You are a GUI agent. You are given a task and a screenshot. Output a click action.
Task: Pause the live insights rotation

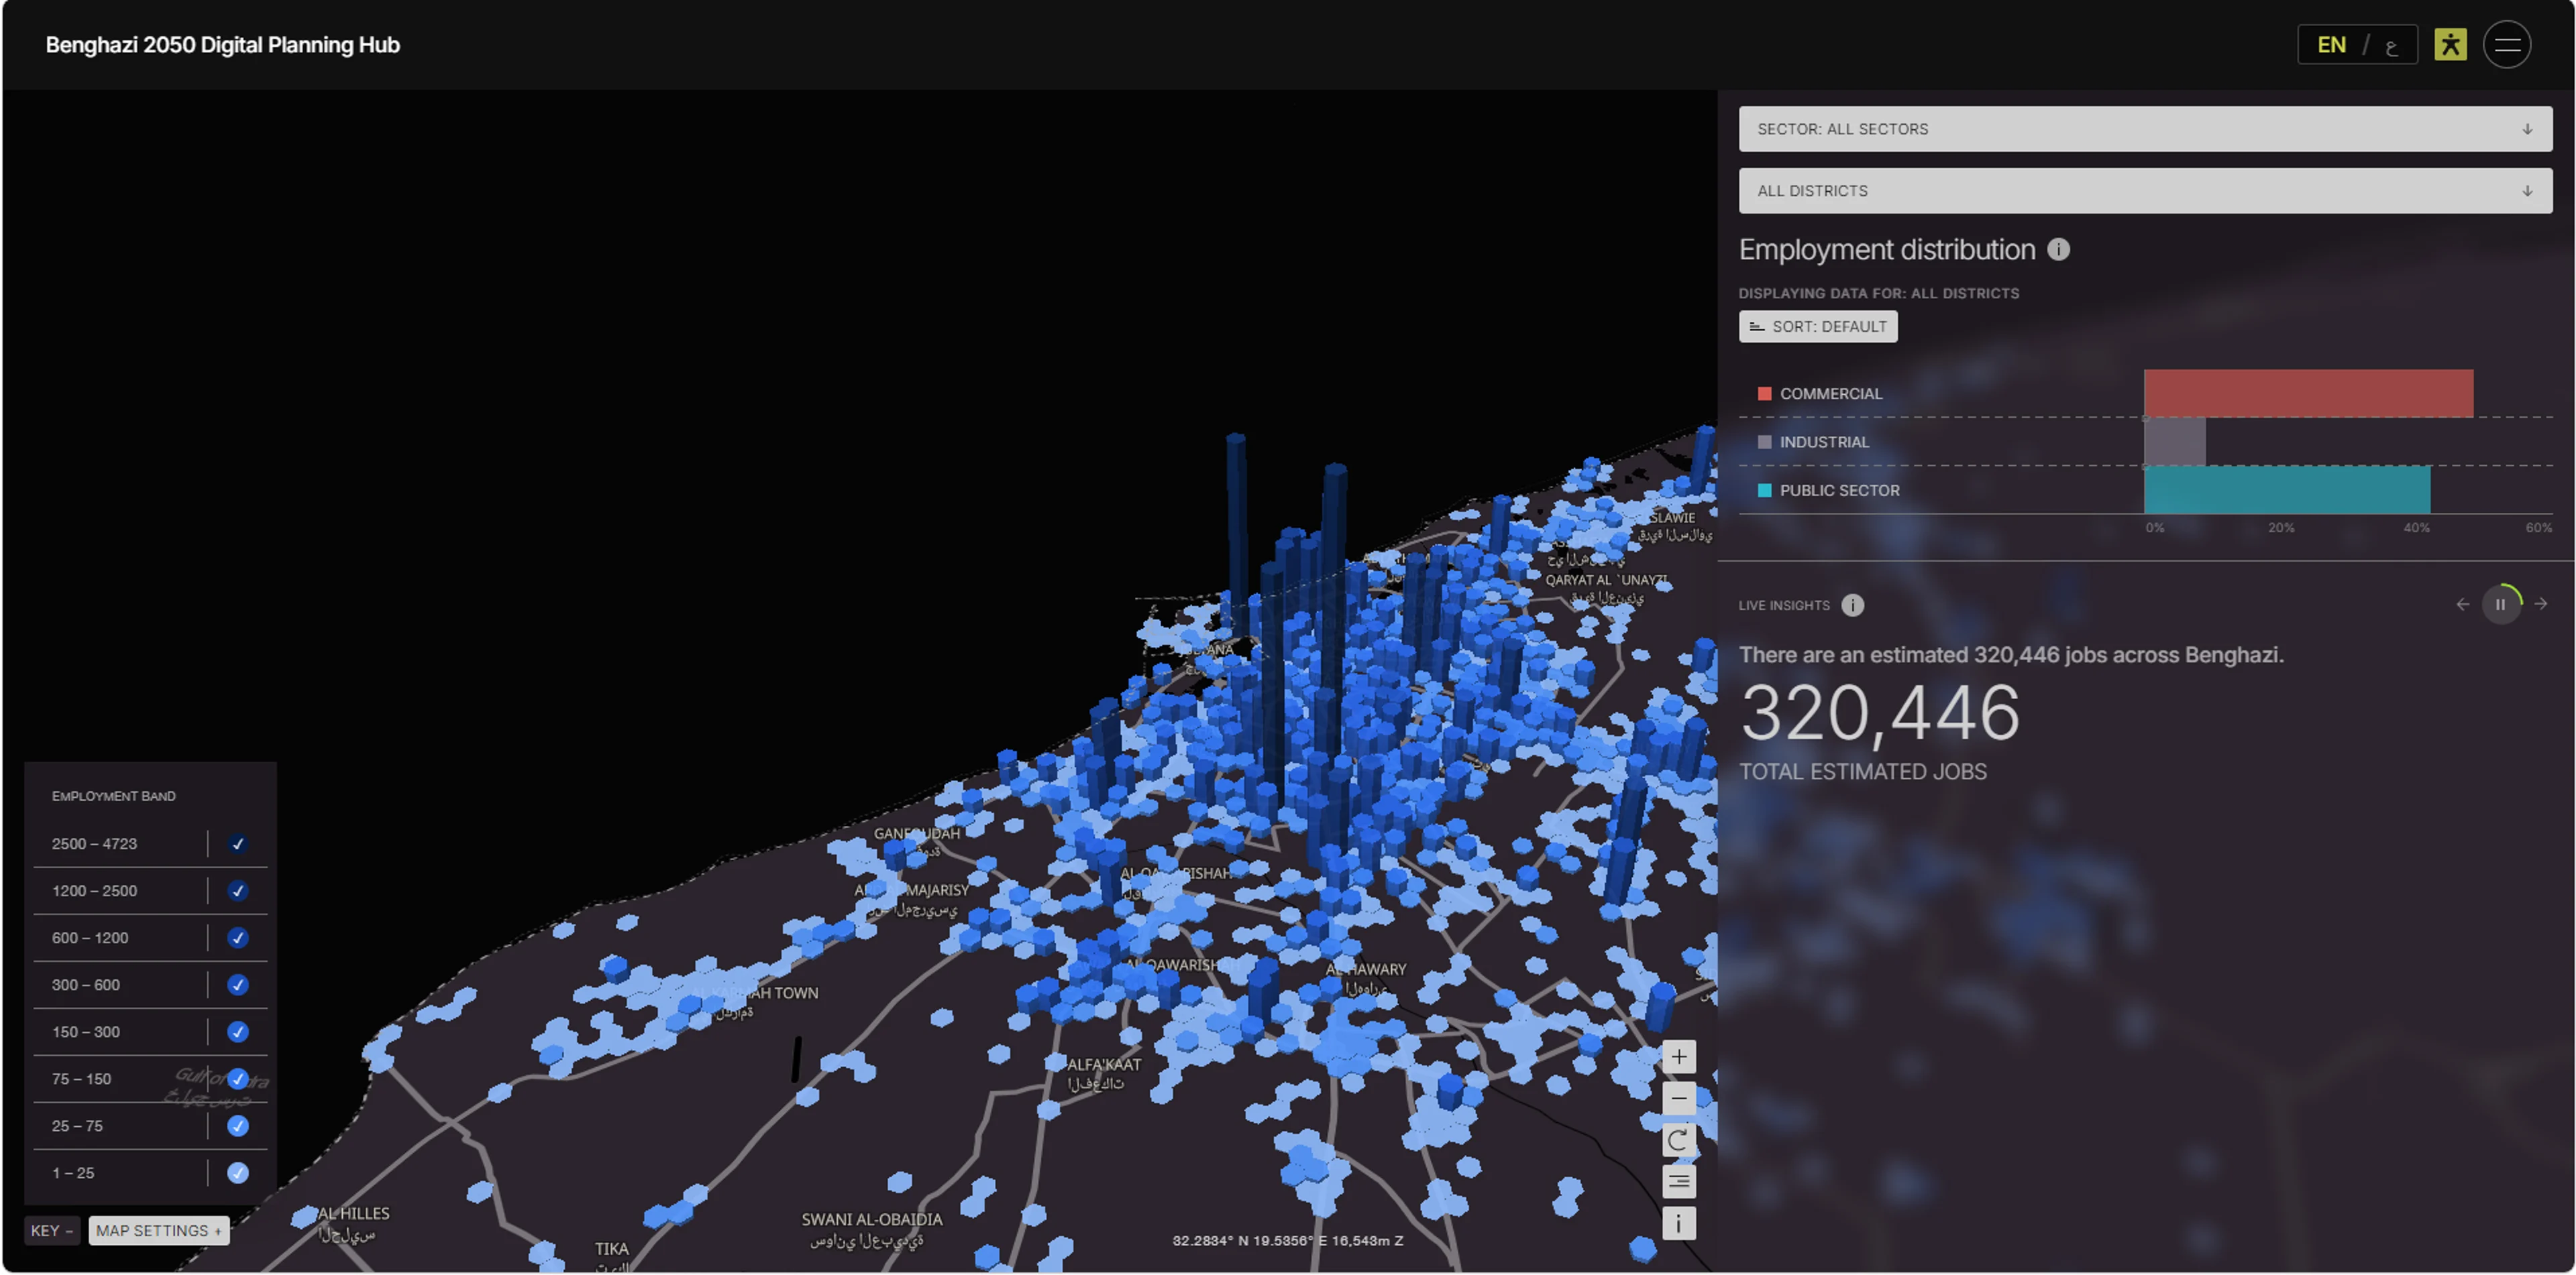click(2500, 605)
